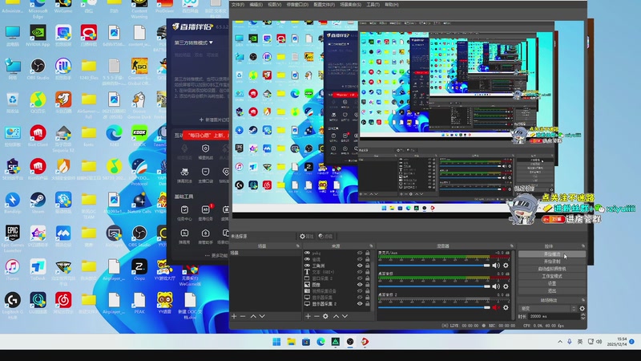Remove the scene with the minus icon
The height and width of the screenshot is (361, 641).
[243, 316]
